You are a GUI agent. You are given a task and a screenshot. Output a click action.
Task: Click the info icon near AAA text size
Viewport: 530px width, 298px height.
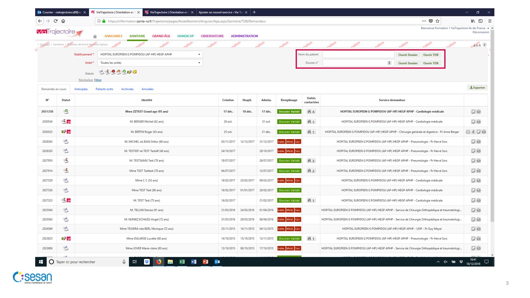(x=484, y=45)
